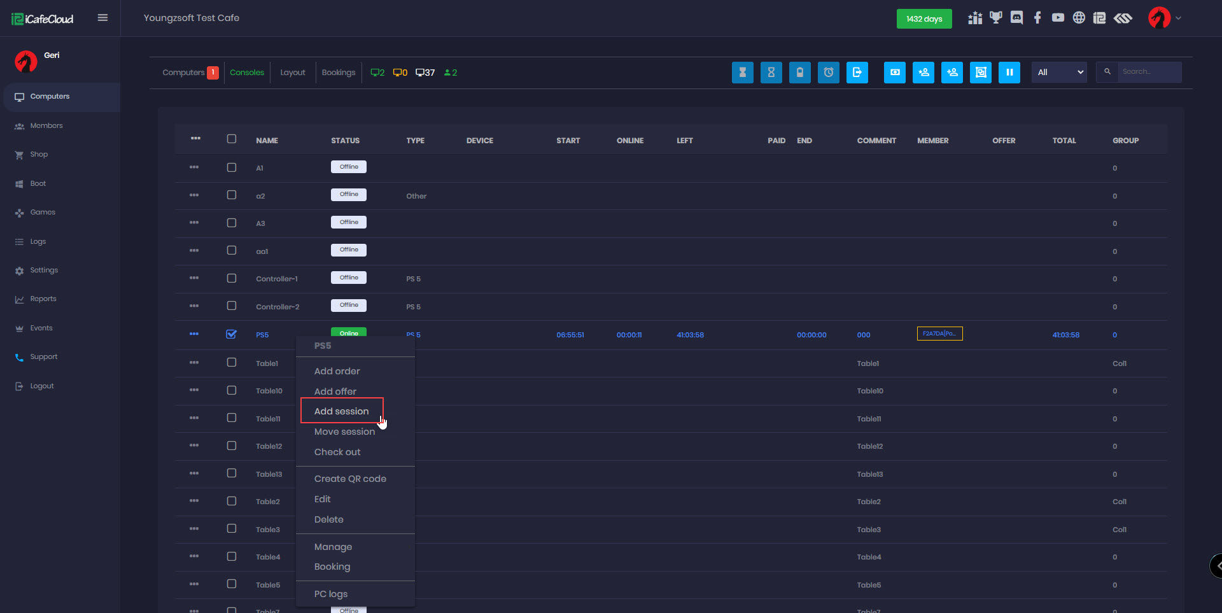
Task: Open the trophy icon in the top bar
Action: pyautogui.click(x=995, y=18)
